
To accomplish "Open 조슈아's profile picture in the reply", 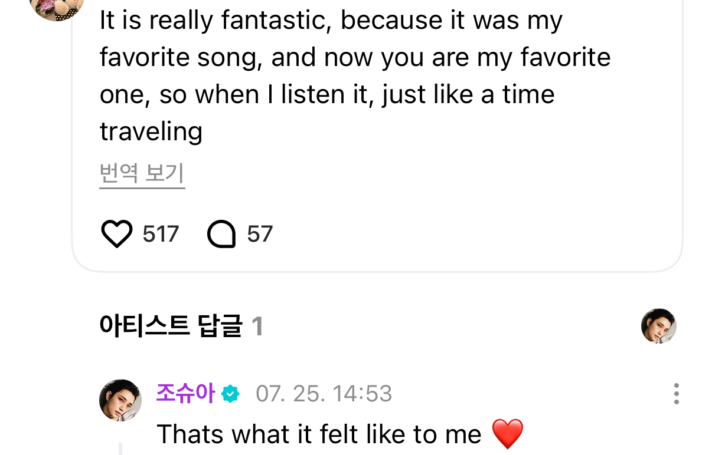I will point(120,400).
